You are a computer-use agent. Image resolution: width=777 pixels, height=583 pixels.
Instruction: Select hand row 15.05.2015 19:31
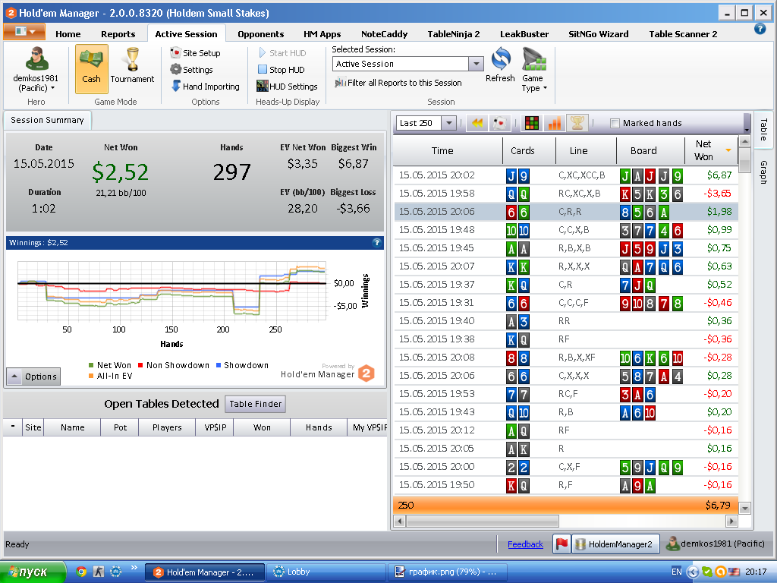click(566, 303)
